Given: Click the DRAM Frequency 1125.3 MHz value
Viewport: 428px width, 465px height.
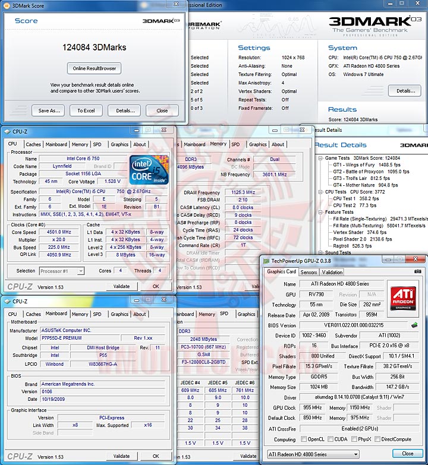Looking at the screenshot, I should (243, 192).
